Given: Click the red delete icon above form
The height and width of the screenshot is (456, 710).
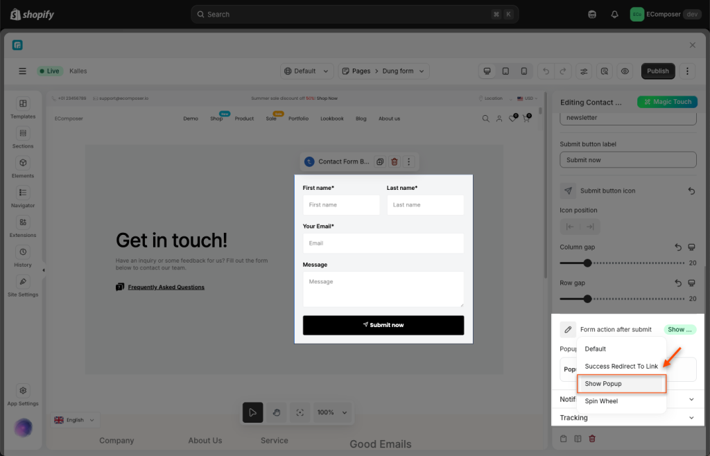Looking at the screenshot, I should point(395,161).
